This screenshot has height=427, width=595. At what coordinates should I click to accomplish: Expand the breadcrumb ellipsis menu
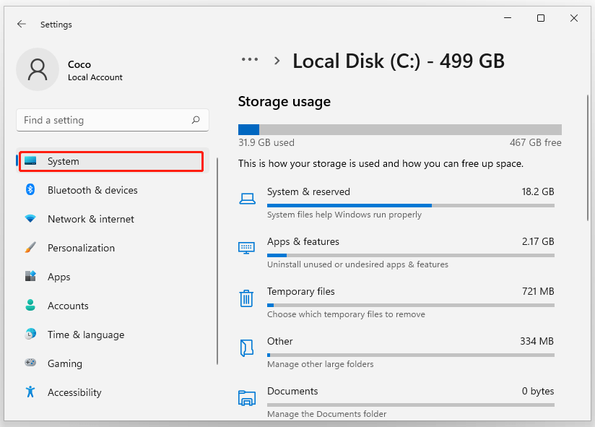point(249,61)
